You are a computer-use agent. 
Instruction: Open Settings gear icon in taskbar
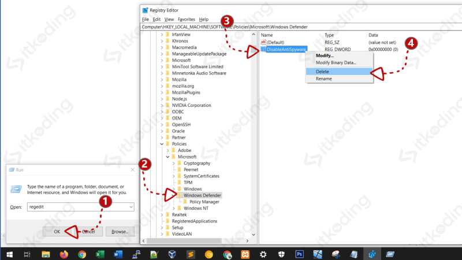tap(263, 254)
